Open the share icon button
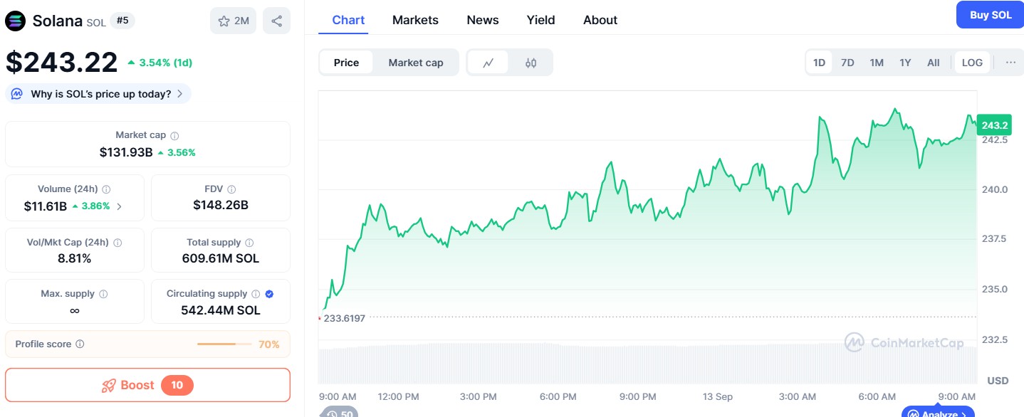This screenshot has height=417, width=1024. [276, 21]
